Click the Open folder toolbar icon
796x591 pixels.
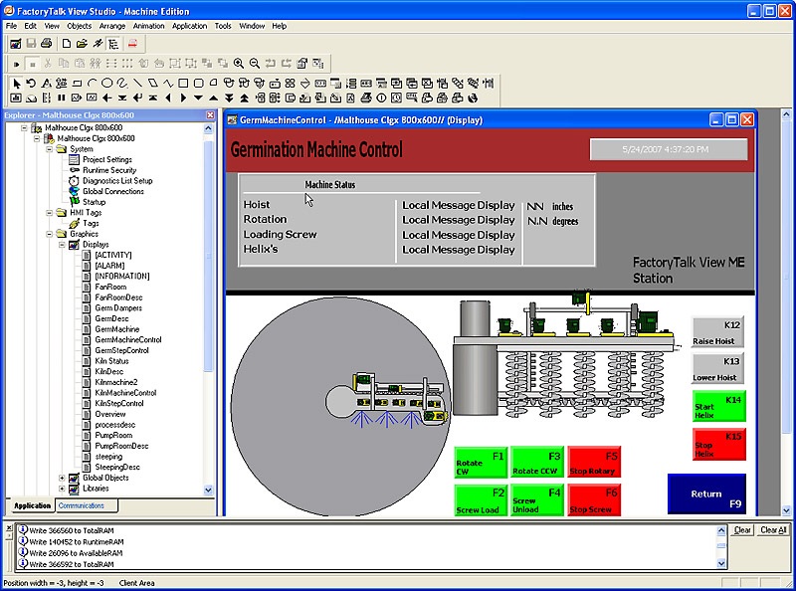pos(82,44)
